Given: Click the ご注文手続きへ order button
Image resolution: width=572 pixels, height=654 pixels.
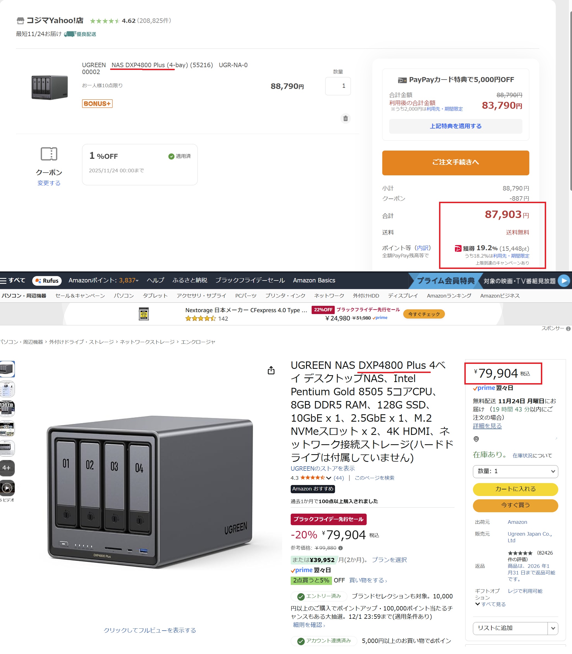Looking at the screenshot, I should click(456, 163).
